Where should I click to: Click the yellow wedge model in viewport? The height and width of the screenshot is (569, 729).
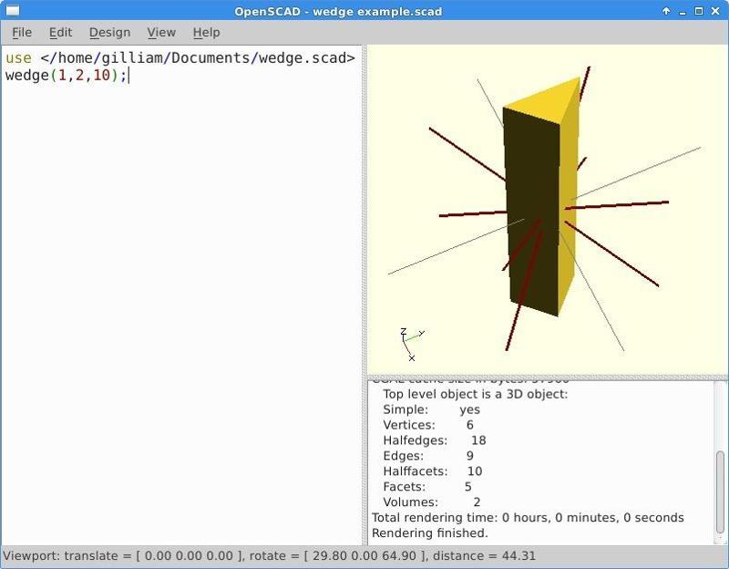coord(540,198)
